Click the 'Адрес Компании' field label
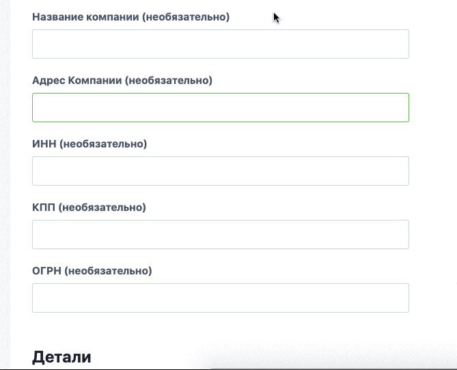This screenshot has width=457, height=370. coord(77,81)
